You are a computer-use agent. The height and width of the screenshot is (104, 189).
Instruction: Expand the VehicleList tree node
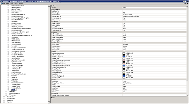[x=8, y=76]
